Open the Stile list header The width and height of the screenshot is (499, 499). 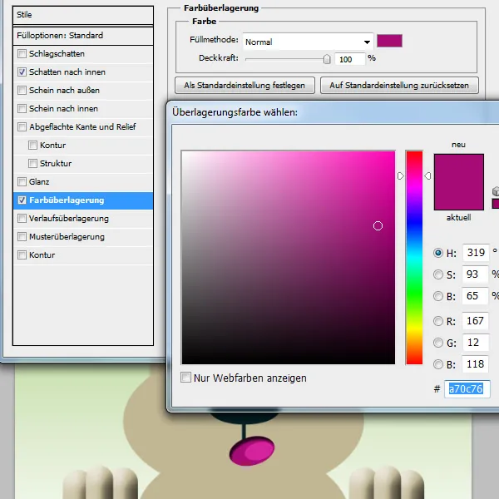tap(83, 15)
